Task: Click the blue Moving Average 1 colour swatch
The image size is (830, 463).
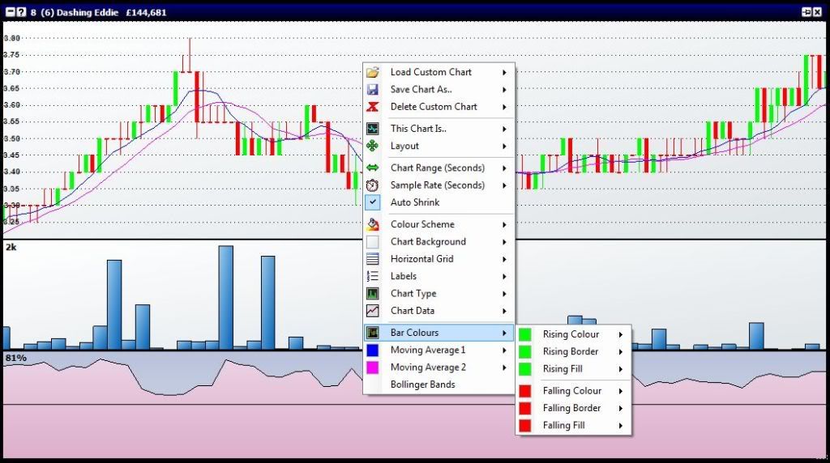Action: pos(373,350)
